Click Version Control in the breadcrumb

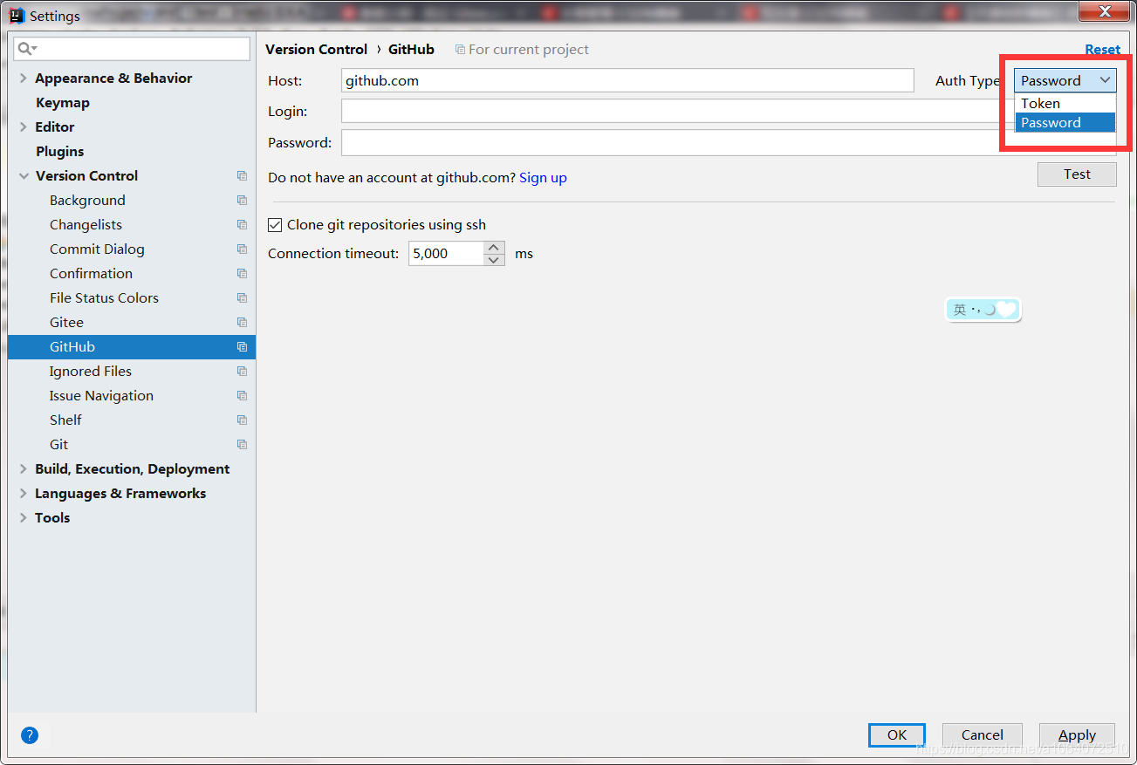[x=317, y=50]
